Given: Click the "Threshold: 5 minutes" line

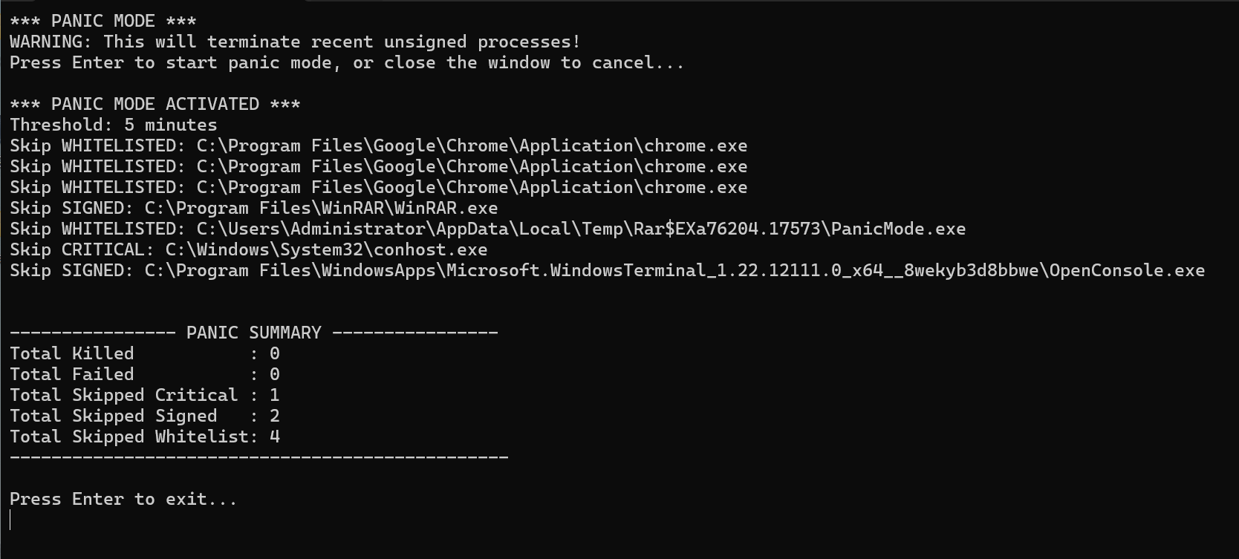Looking at the screenshot, I should click(x=113, y=125).
